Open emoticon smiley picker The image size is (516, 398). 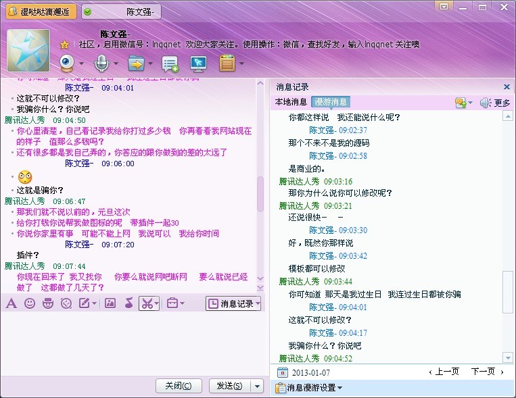(30, 303)
